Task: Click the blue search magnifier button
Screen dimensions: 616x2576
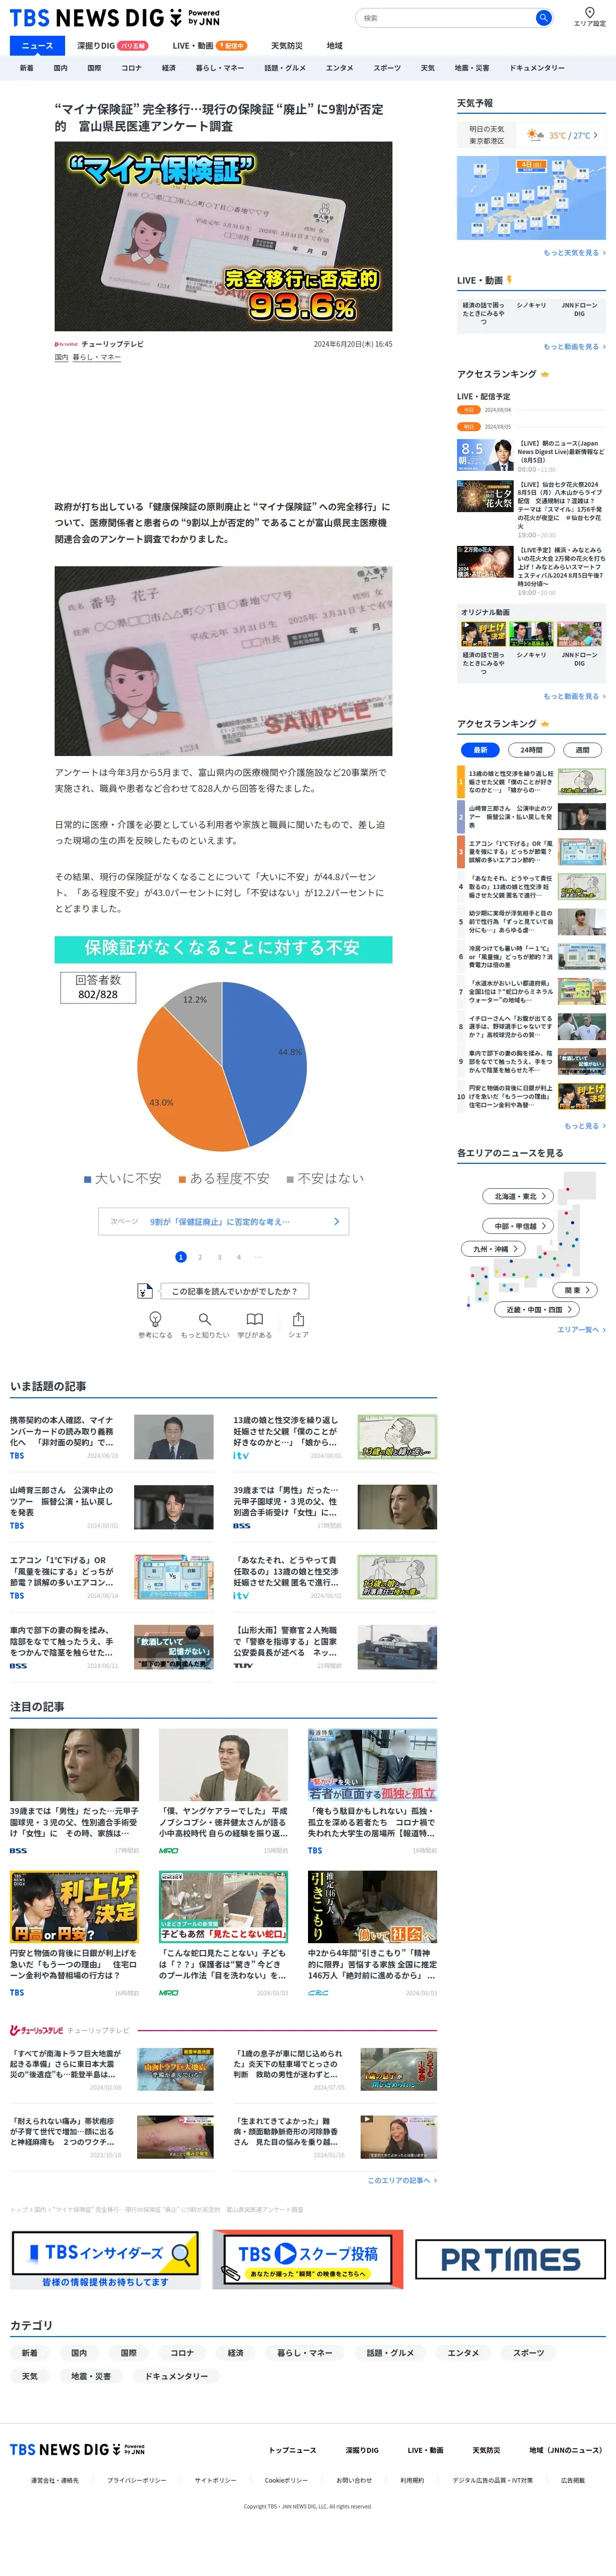Action: (x=543, y=18)
